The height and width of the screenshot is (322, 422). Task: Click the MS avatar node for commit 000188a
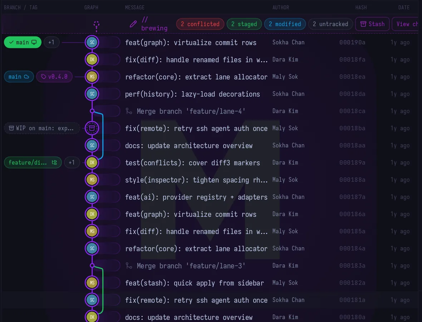[92, 180]
